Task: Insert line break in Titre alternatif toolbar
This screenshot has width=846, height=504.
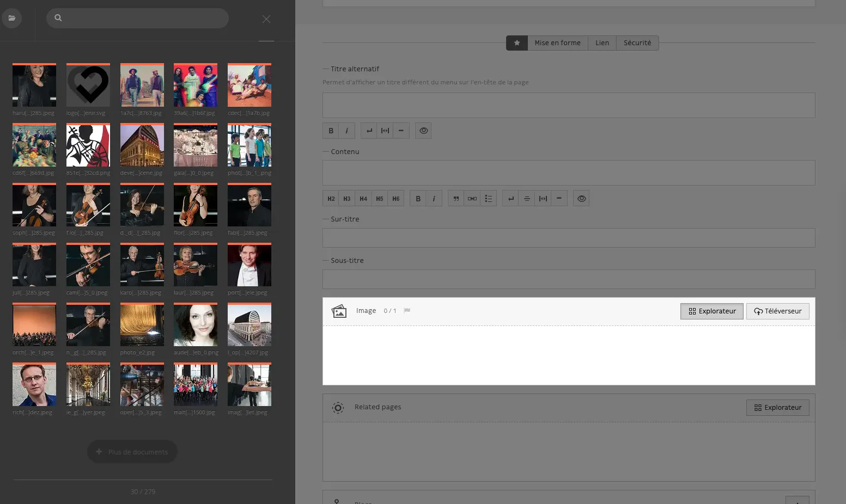Action: tap(369, 131)
